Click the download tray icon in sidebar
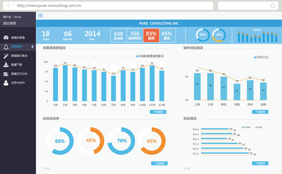 (6, 65)
